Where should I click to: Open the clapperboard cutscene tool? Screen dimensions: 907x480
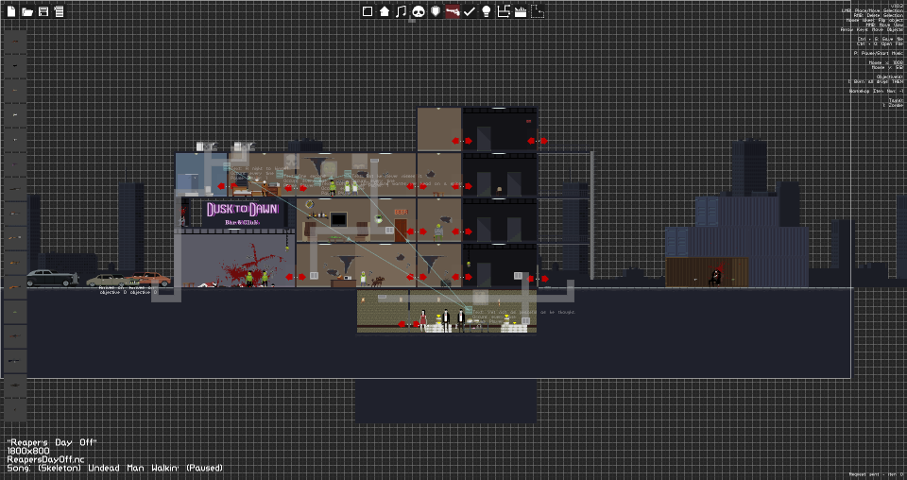point(521,11)
